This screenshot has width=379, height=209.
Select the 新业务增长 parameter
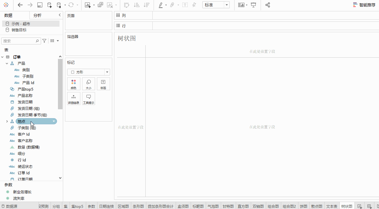click(x=22, y=192)
